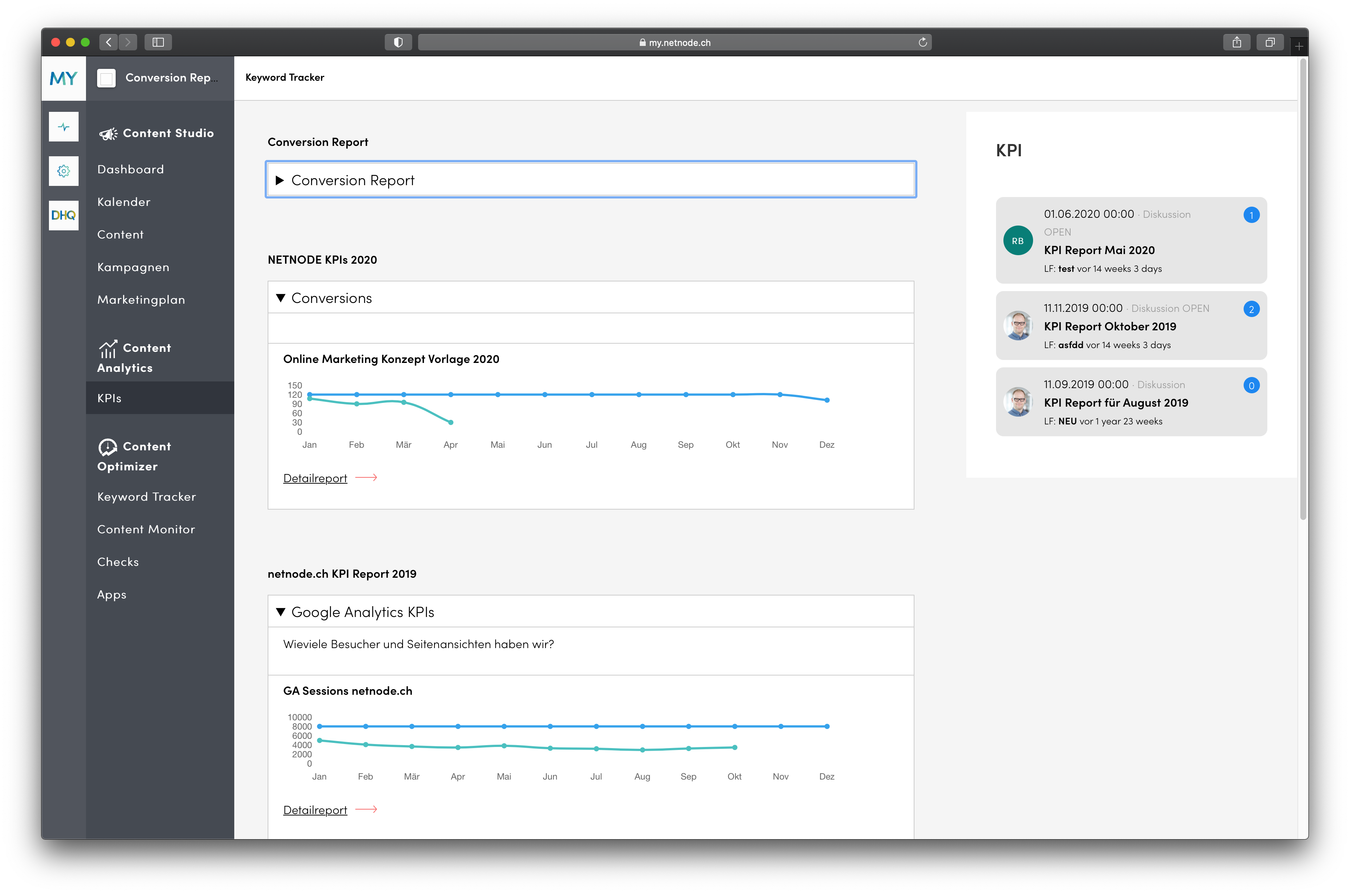This screenshot has height=894, width=1350.
Task: Open the pulse activity sidebar icon
Action: coord(63,127)
